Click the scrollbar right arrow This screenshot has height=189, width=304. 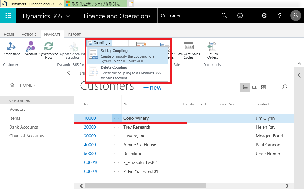[287, 186]
